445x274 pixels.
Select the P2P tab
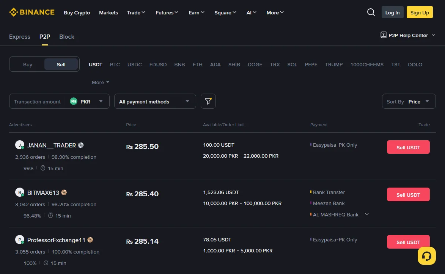[45, 37]
